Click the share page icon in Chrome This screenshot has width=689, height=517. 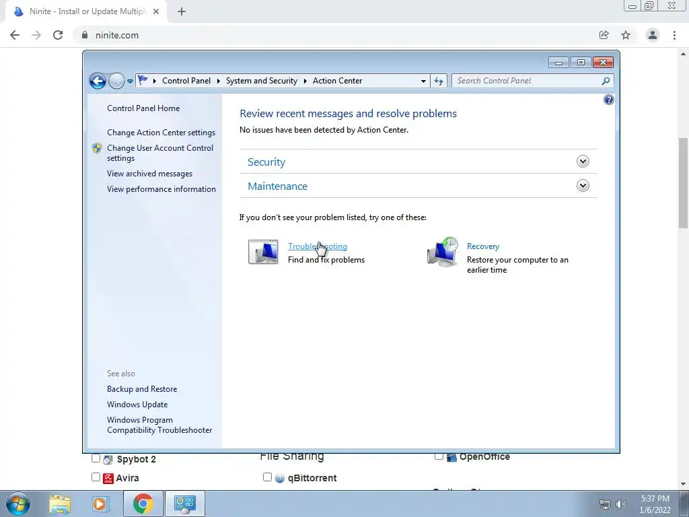tap(604, 35)
